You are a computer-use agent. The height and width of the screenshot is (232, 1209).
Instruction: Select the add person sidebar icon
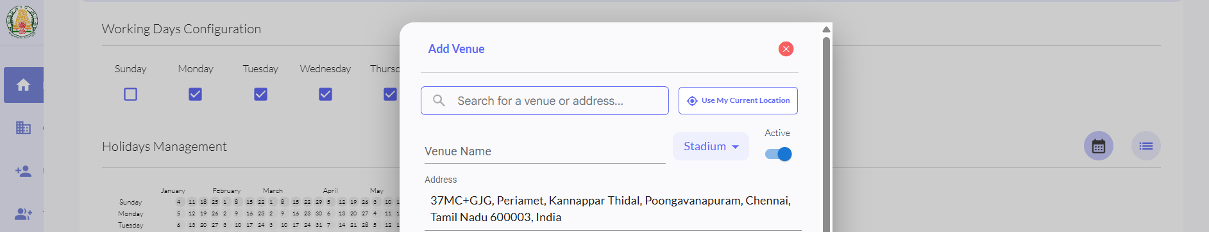tap(24, 171)
